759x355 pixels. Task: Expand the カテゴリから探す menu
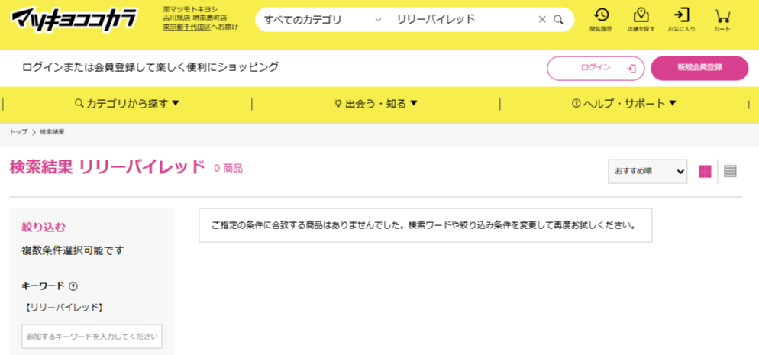coord(128,104)
